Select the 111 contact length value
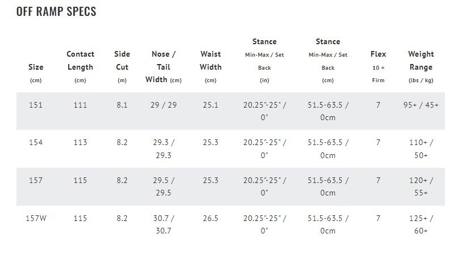 pos(81,105)
